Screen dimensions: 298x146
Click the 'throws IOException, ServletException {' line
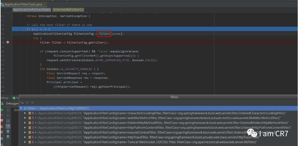click(58, 16)
